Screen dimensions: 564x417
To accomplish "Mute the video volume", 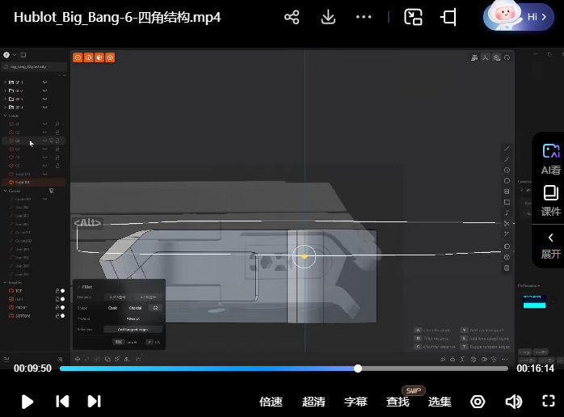I will tap(513, 402).
